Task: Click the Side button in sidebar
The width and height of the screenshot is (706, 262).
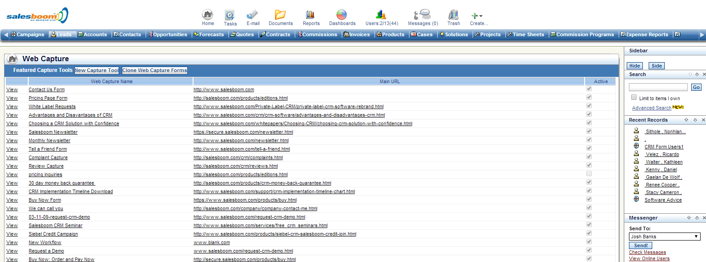Action: [x=657, y=66]
